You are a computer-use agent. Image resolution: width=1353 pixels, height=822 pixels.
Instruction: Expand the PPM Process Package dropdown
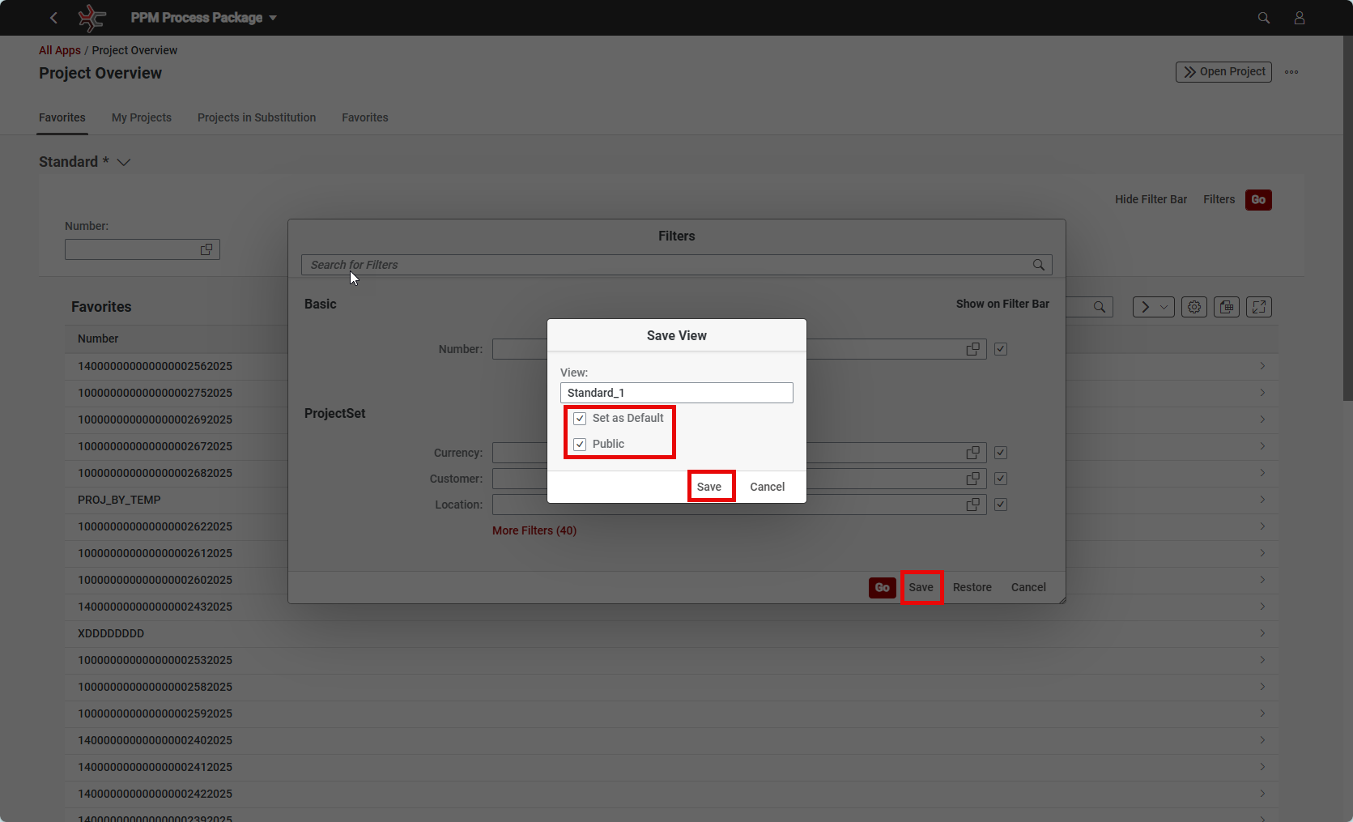(x=273, y=18)
